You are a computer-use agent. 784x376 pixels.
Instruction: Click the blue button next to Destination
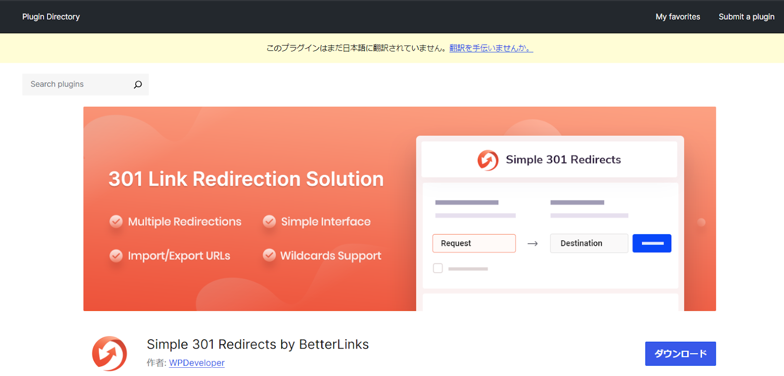pyautogui.click(x=652, y=243)
